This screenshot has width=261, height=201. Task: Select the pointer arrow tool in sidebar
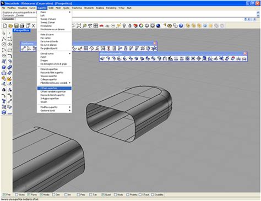4,33
